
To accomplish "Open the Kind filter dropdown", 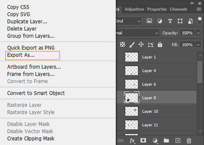I will (129, 21).
